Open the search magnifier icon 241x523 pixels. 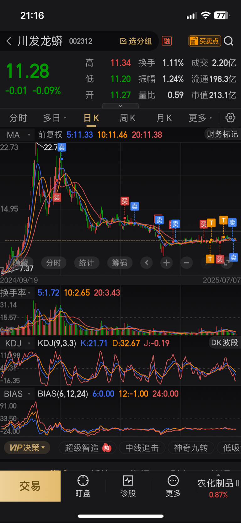point(229,41)
